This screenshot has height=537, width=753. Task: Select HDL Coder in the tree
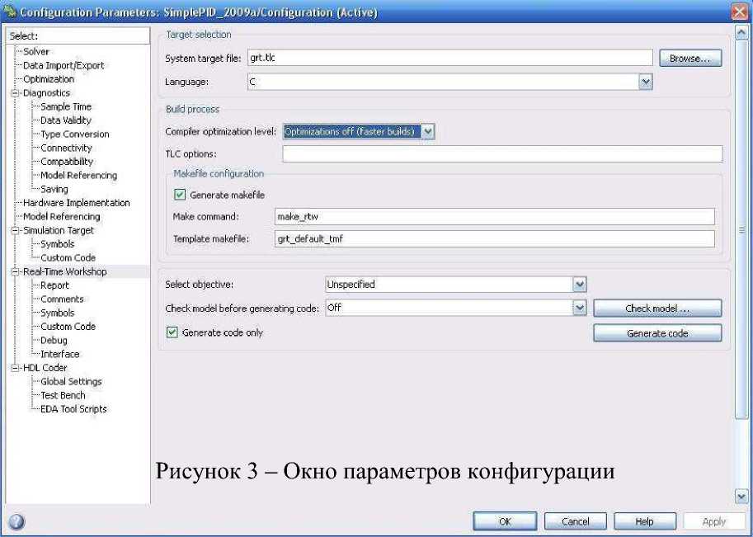[45, 367]
